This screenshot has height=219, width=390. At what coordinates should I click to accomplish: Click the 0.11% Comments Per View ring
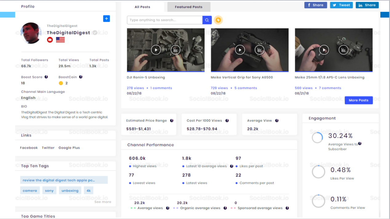[x=318, y=201]
